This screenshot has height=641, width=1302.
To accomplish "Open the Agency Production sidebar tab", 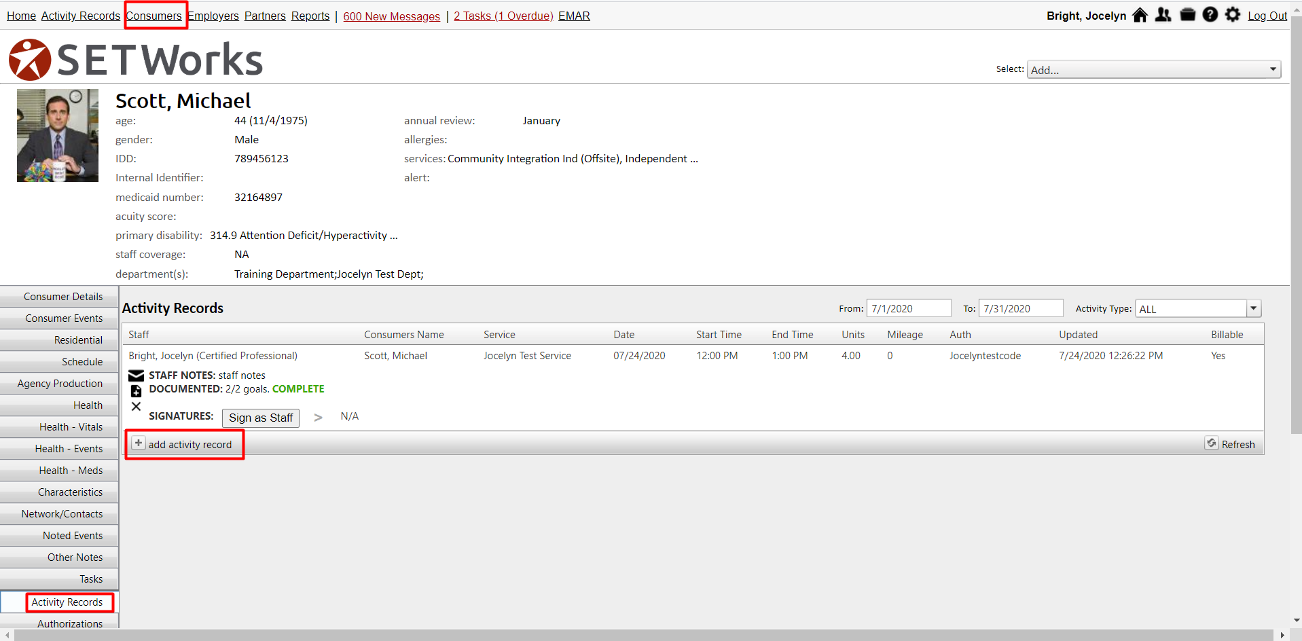I will pyautogui.click(x=59, y=384).
